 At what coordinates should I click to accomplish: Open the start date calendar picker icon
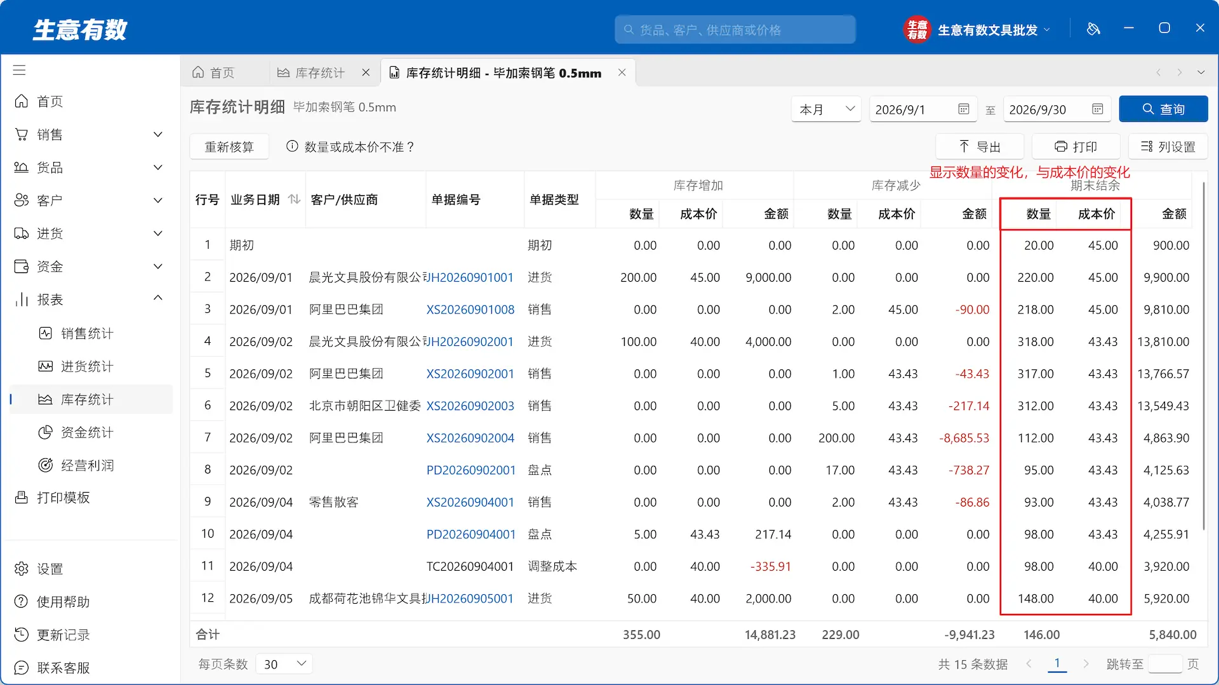(964, 109)
